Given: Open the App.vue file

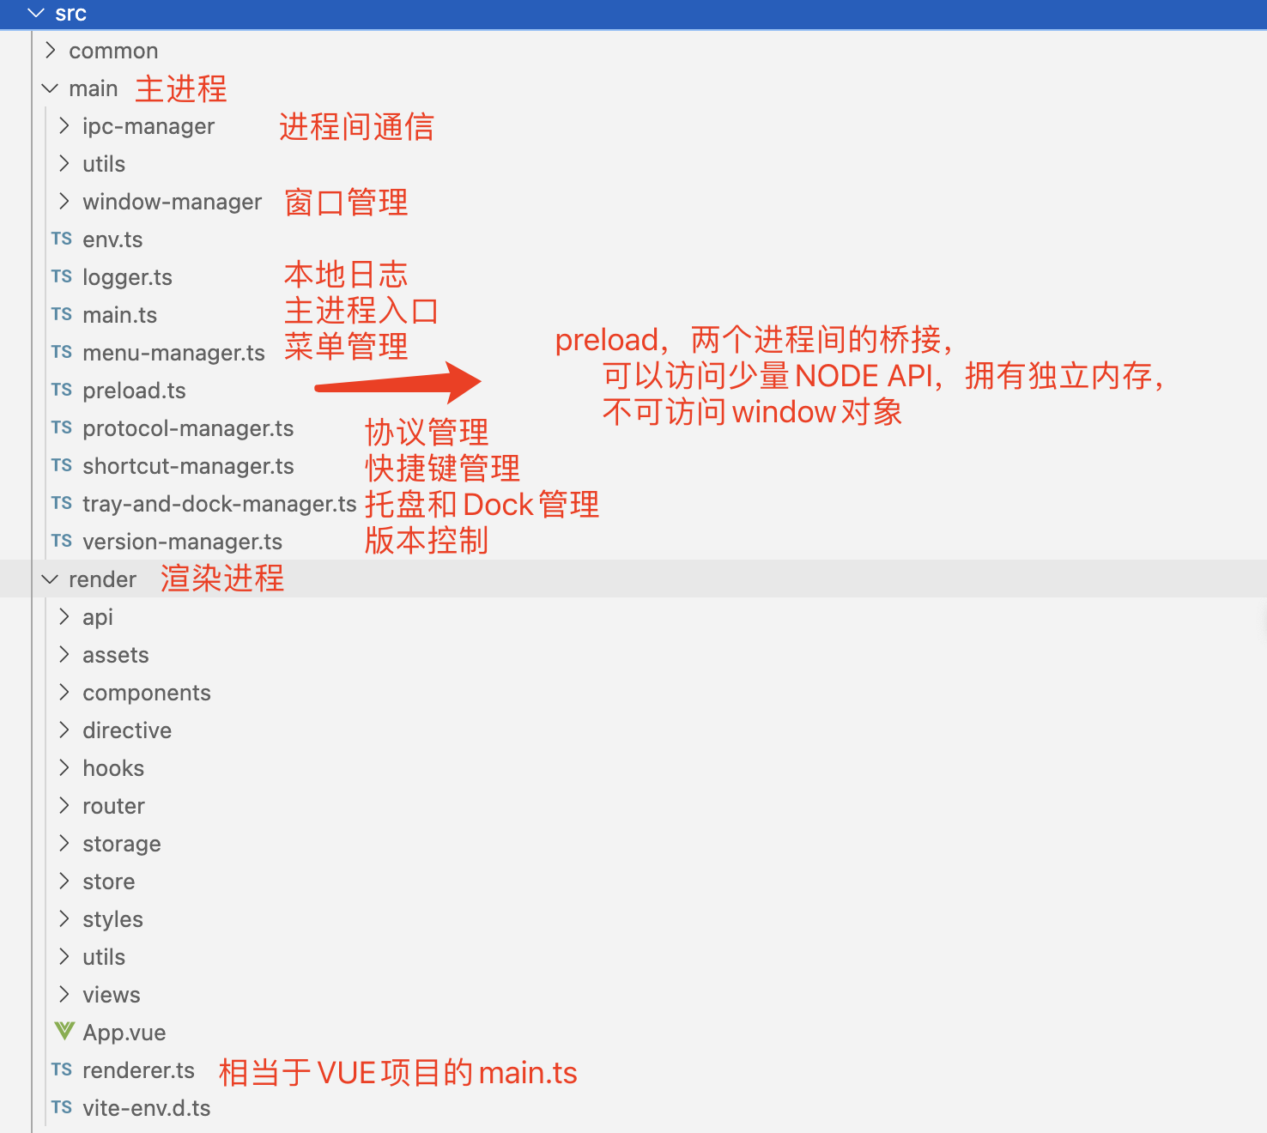Looking at the screenshot, I should pos(124,1033).
